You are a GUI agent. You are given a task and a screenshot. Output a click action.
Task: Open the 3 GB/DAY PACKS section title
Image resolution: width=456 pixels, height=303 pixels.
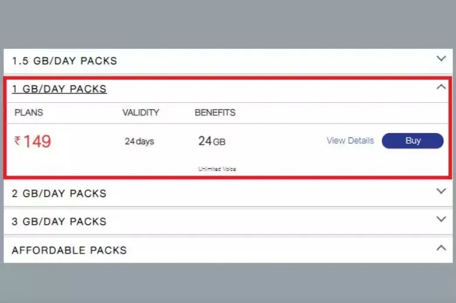point(59,222)
